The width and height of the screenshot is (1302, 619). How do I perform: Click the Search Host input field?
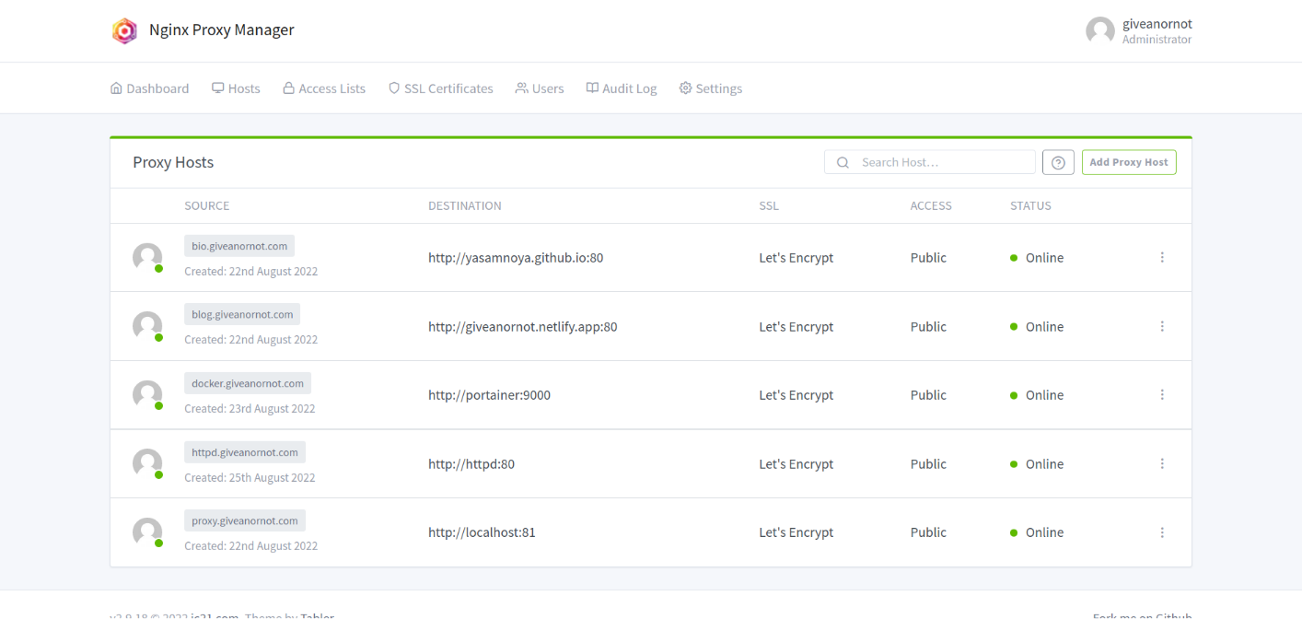coord(930,161)
